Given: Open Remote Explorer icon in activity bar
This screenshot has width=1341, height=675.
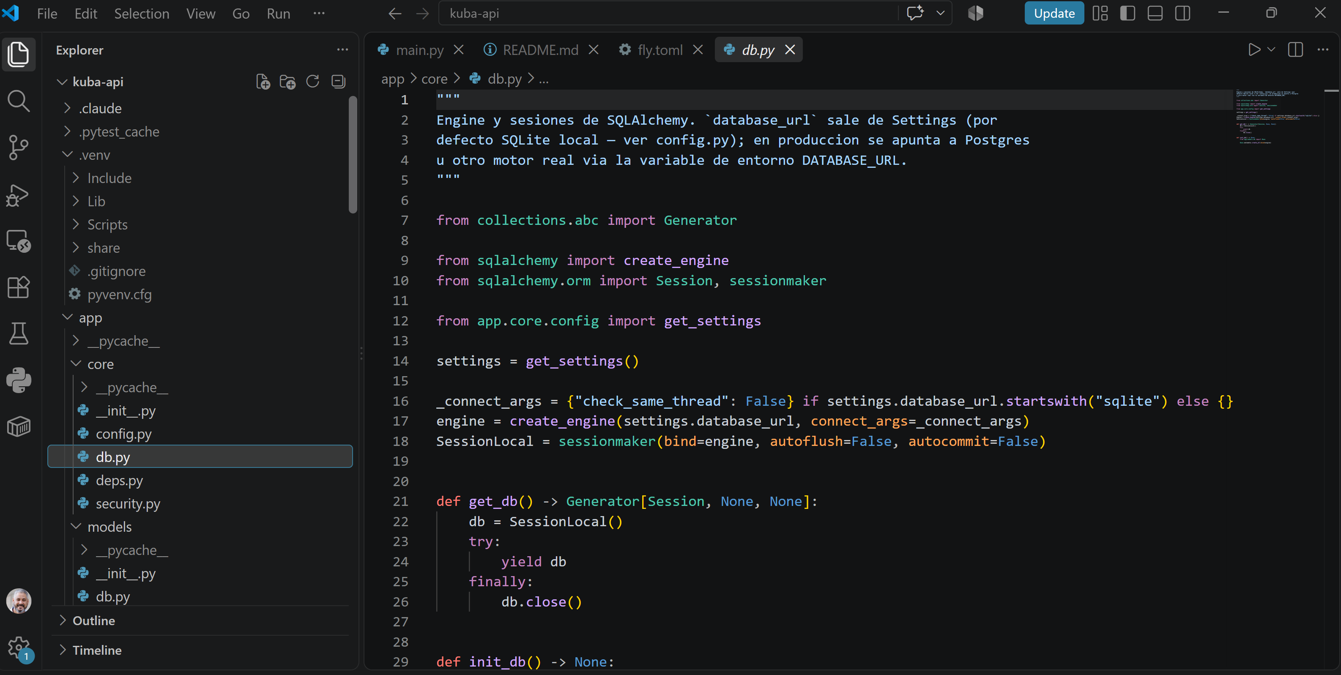Looking at the screenshot, I should point(19,240).
